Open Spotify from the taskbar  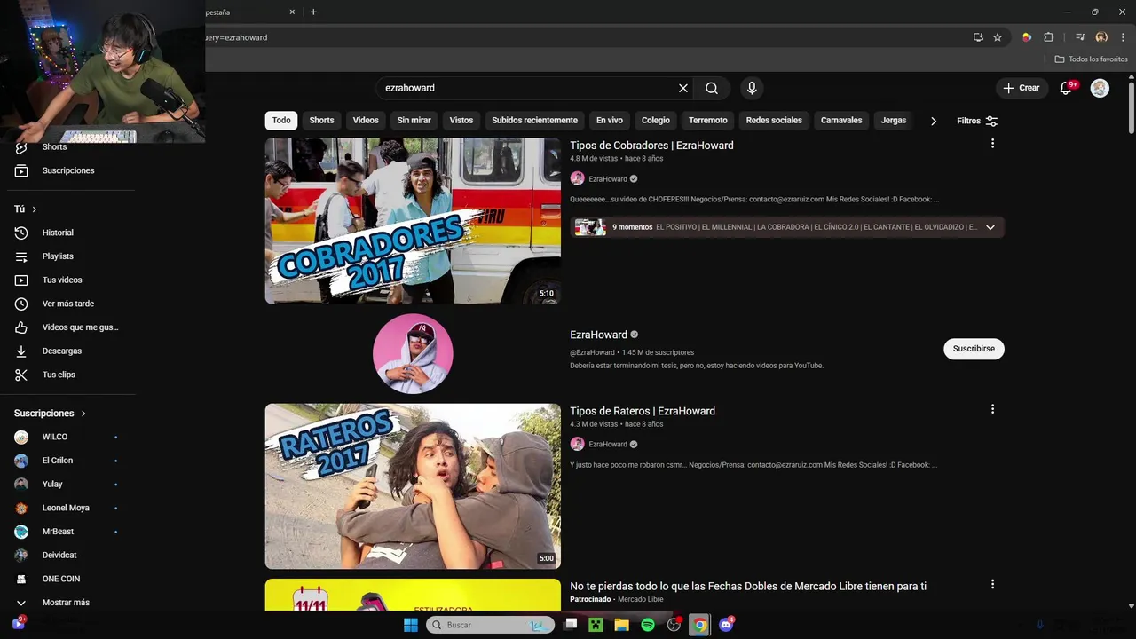pyautogui.click(x=648, y=625)
